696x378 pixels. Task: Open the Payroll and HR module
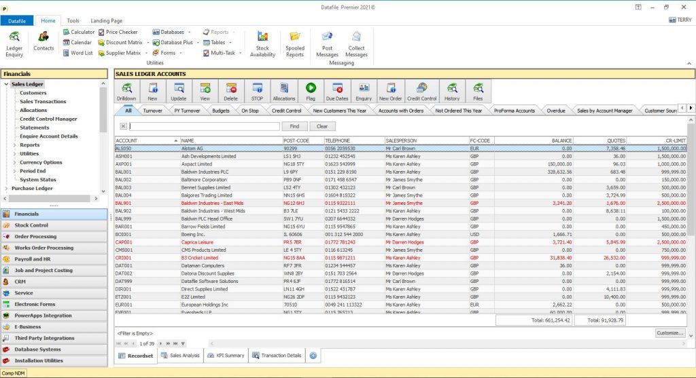point(54,259)
